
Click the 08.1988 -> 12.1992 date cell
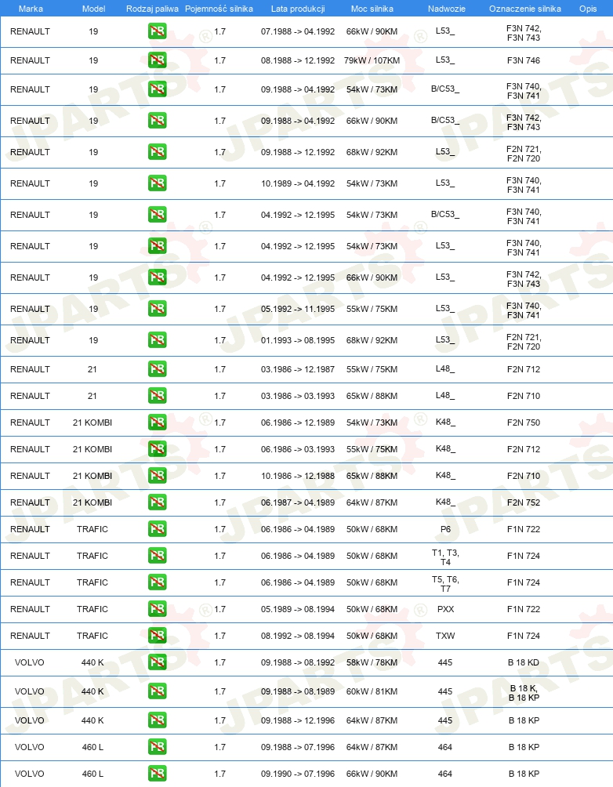pos(298,60)
